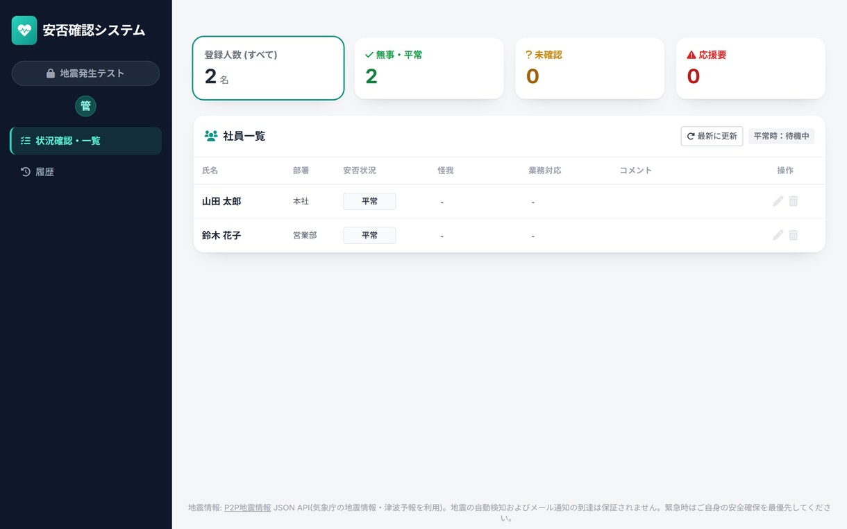Click 平常 status badge for 山田 太郎
Image resolution: width=847 pixels, height=529 pixels.
369,201
